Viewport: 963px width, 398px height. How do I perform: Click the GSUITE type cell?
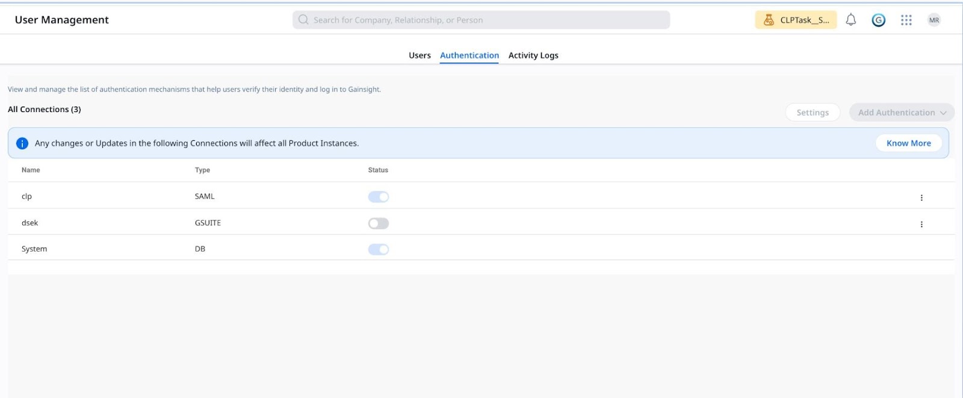click(x=208, y=223)
